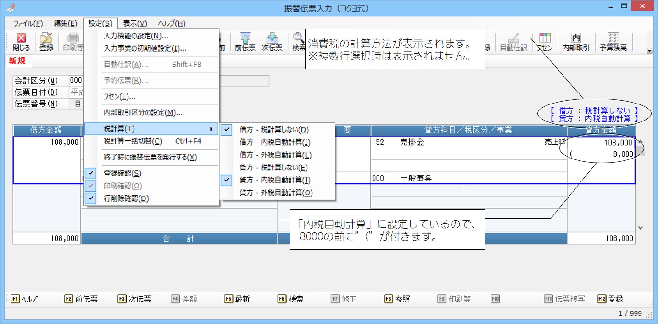
Task: Open the 表示 menu
Action: [x=135, y=23]
